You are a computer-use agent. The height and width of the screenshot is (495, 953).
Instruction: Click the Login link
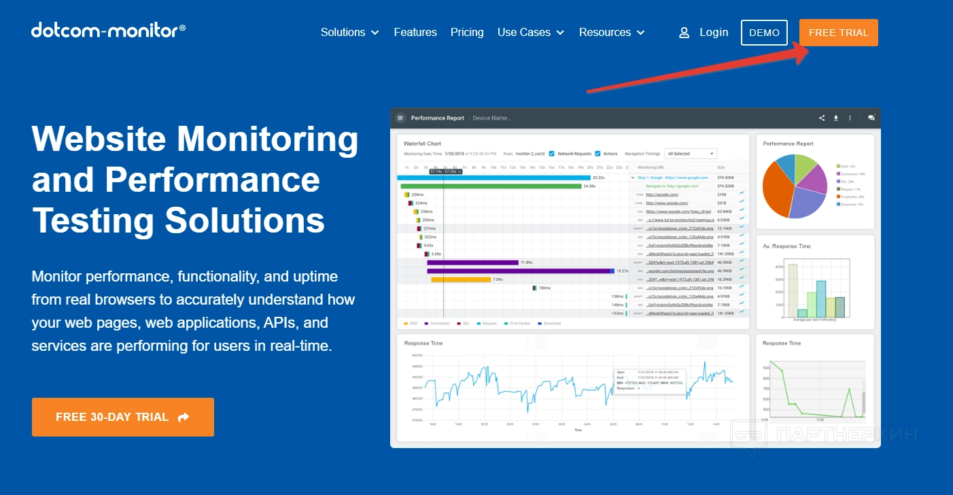(x=714, y=32)
